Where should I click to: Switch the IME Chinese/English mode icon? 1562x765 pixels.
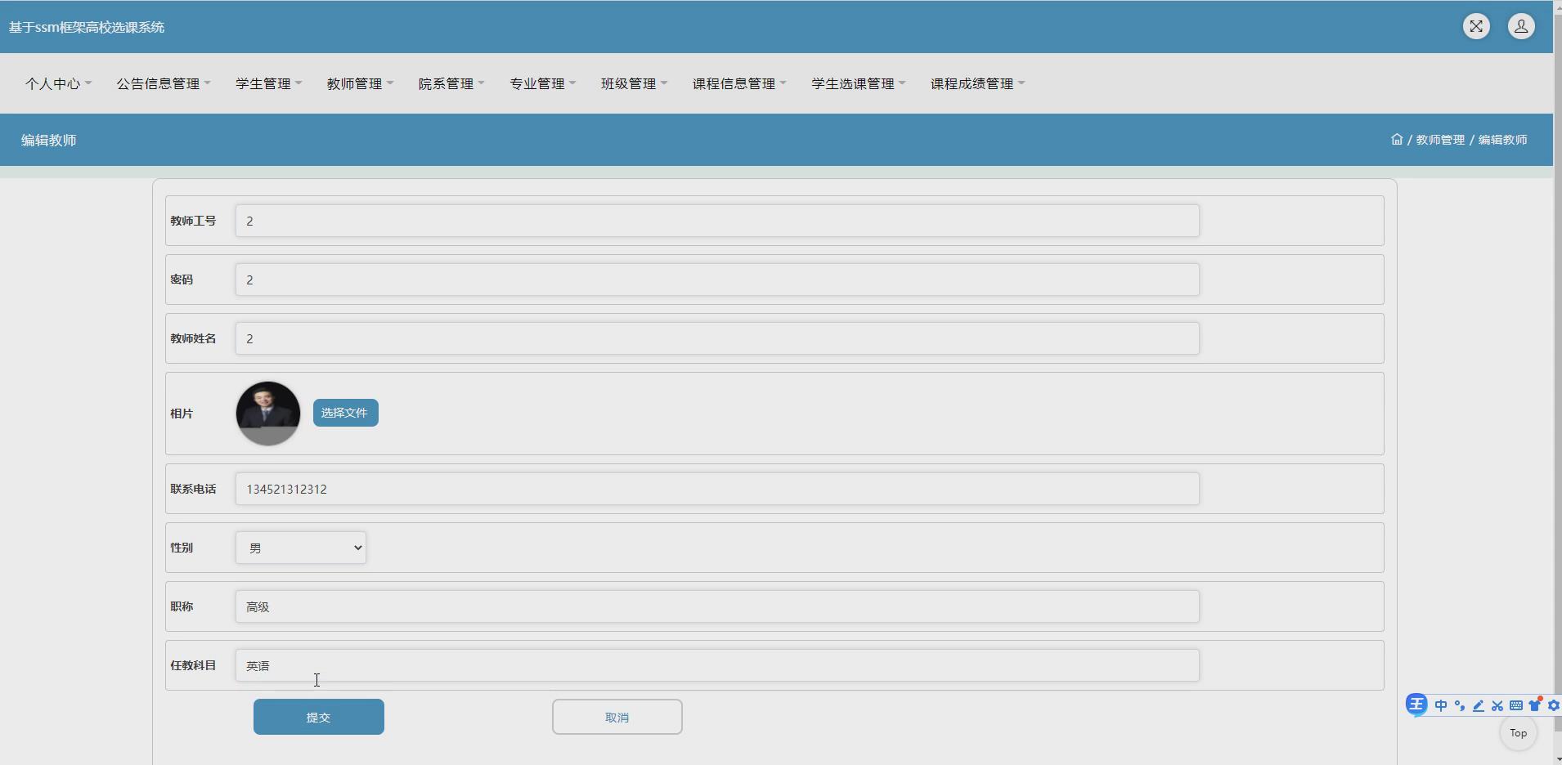click(x=1441, y=705)
